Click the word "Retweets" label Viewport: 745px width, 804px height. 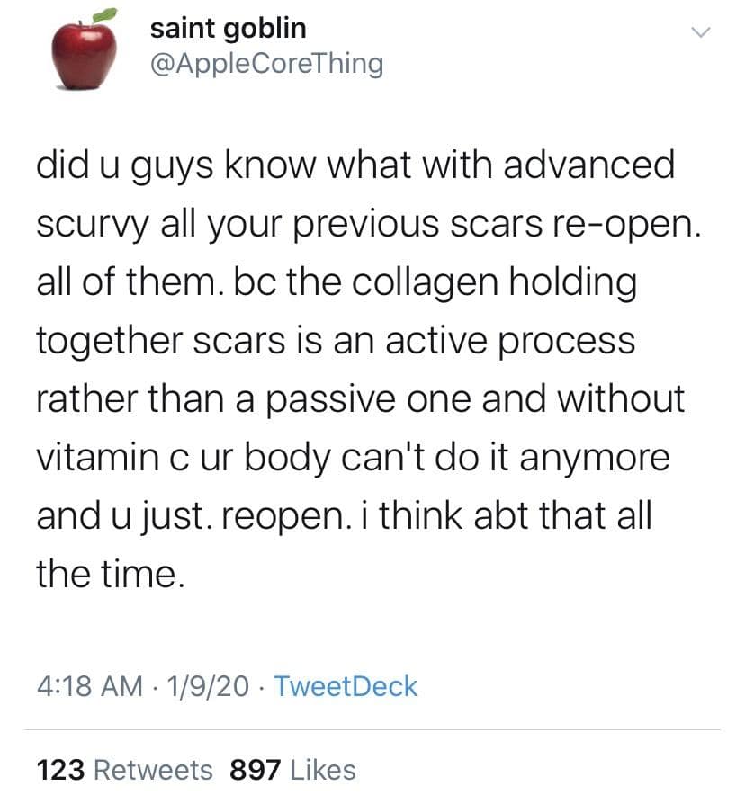pyautogui.click(x=153, y=770)
